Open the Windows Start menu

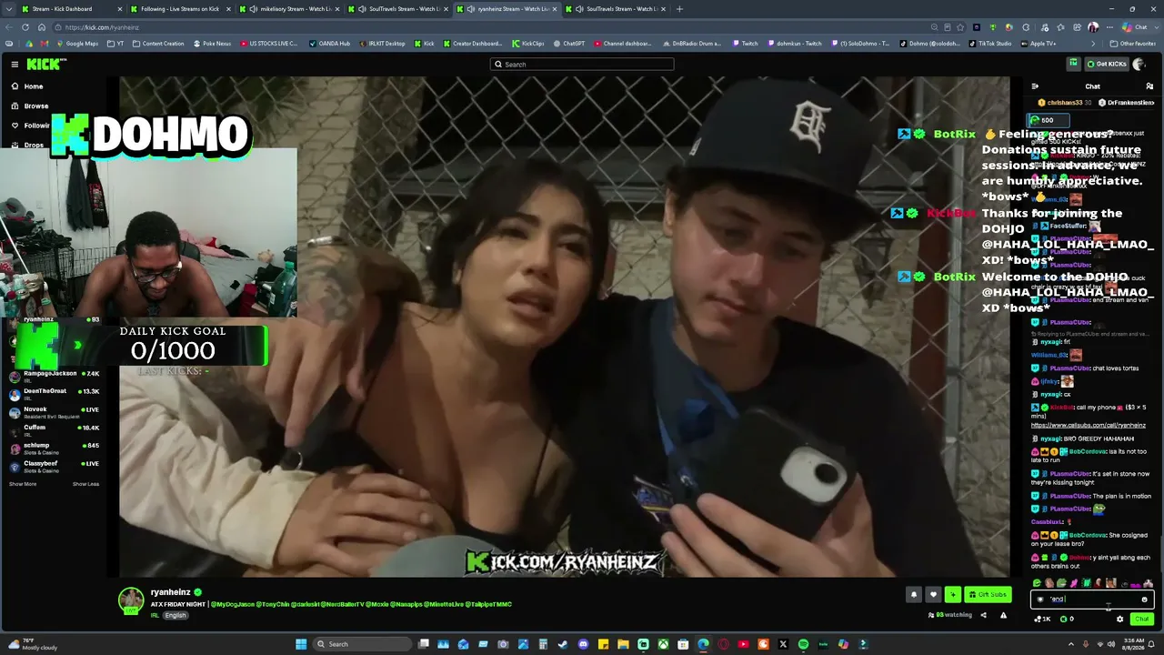point(301,644)
